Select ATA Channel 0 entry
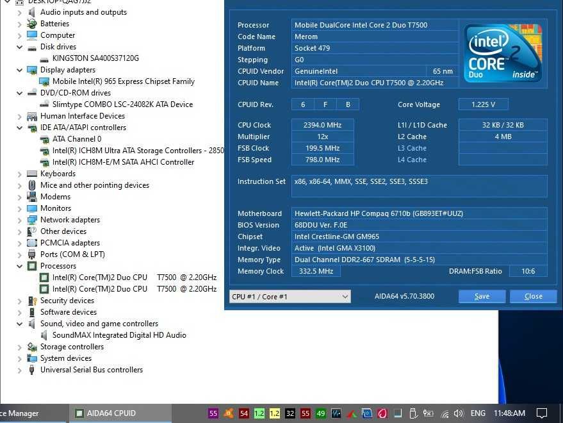Viewport: 563px width, 423px height. (x=77, y=139)
